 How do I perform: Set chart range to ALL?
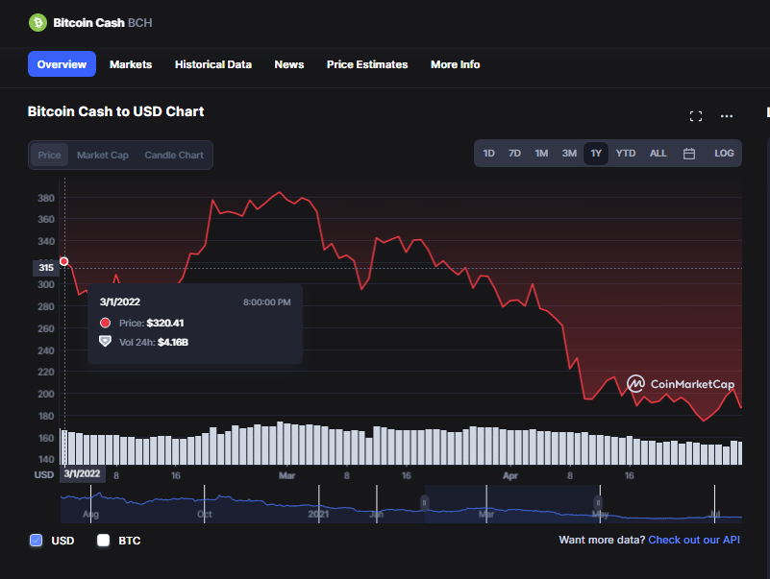tap(658, 154)
